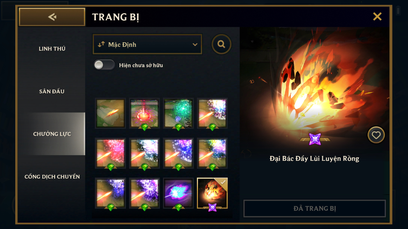Open the Mặc Định sort dropdown
408x229 pixels.
[147, 44]
